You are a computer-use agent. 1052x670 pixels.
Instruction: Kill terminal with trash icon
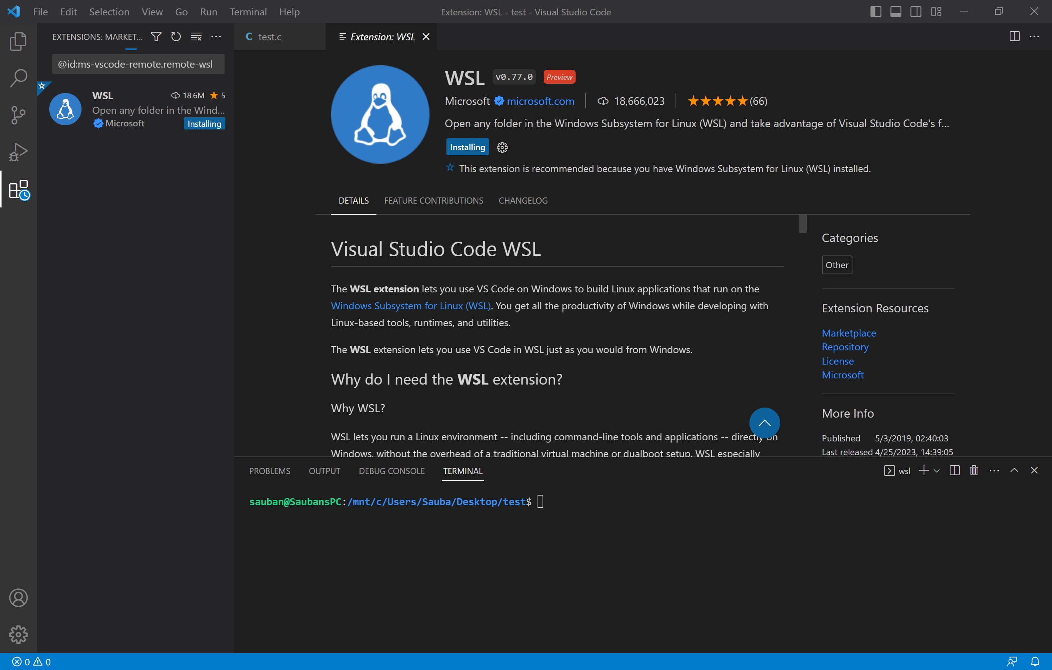(x=974, y=471)
